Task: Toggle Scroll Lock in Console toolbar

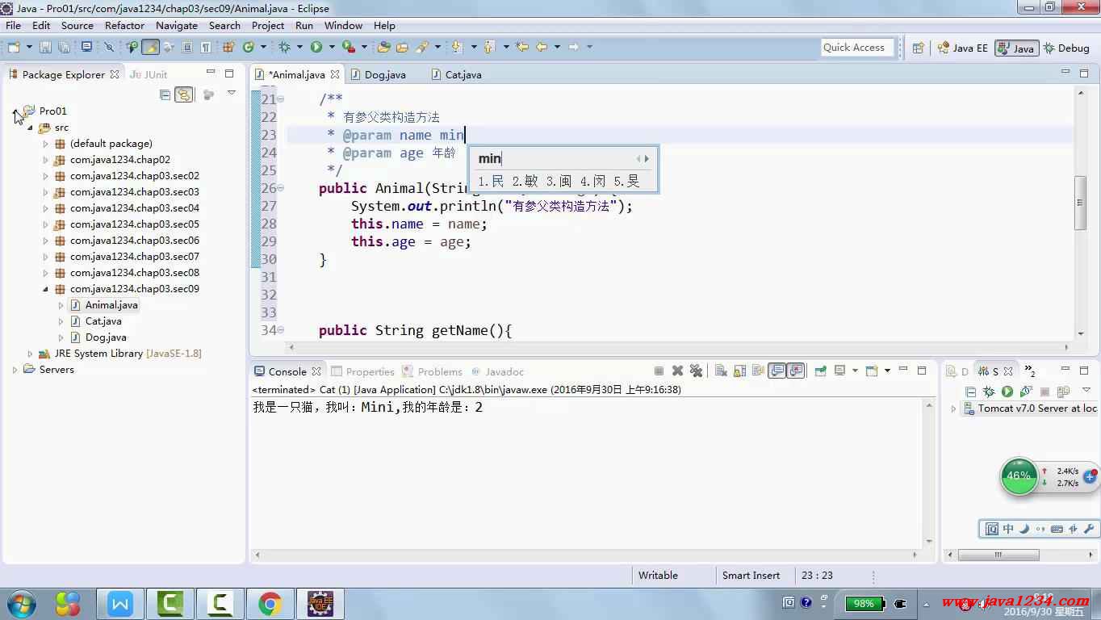Action: point(739,371)
